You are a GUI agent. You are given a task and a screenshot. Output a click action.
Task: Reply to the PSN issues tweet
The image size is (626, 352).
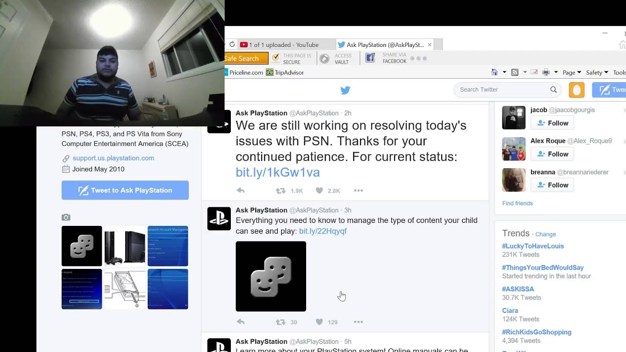coord(241,191)
